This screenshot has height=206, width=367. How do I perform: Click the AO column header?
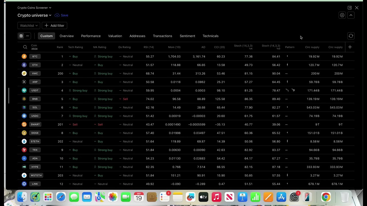(203, 47)
